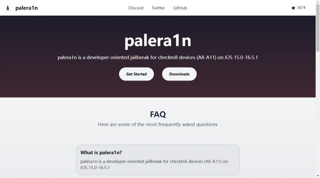The height and width of the screenshot is (178, 320).
Task: Open the Twitter link
Action: (158, 8)
